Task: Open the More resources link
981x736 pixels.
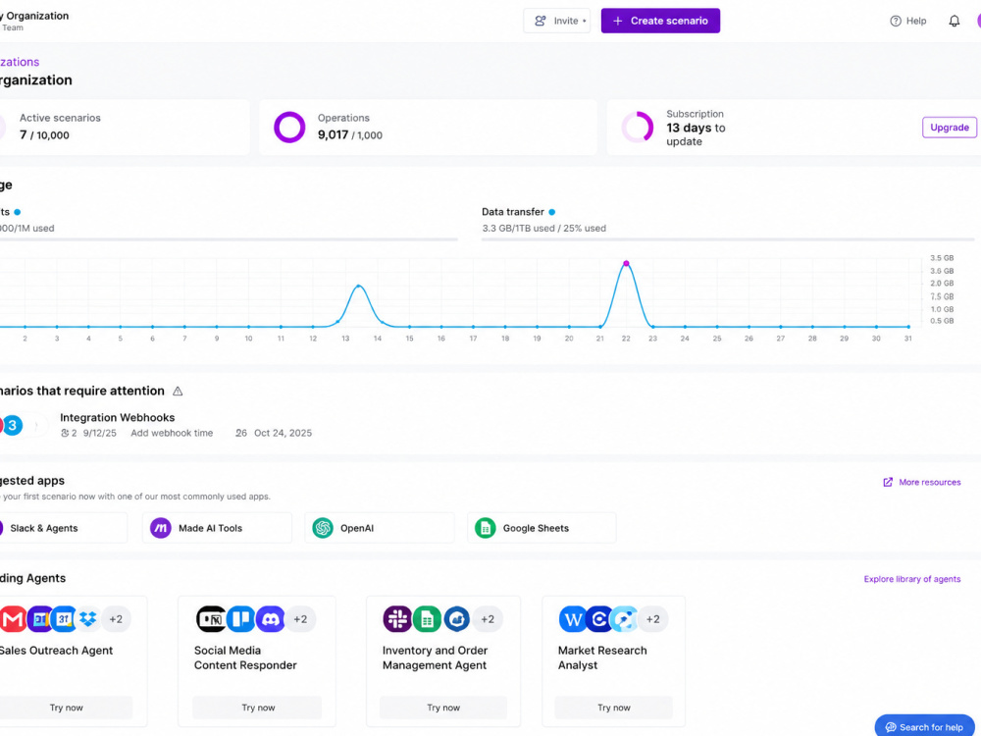Action: point(930,482)
